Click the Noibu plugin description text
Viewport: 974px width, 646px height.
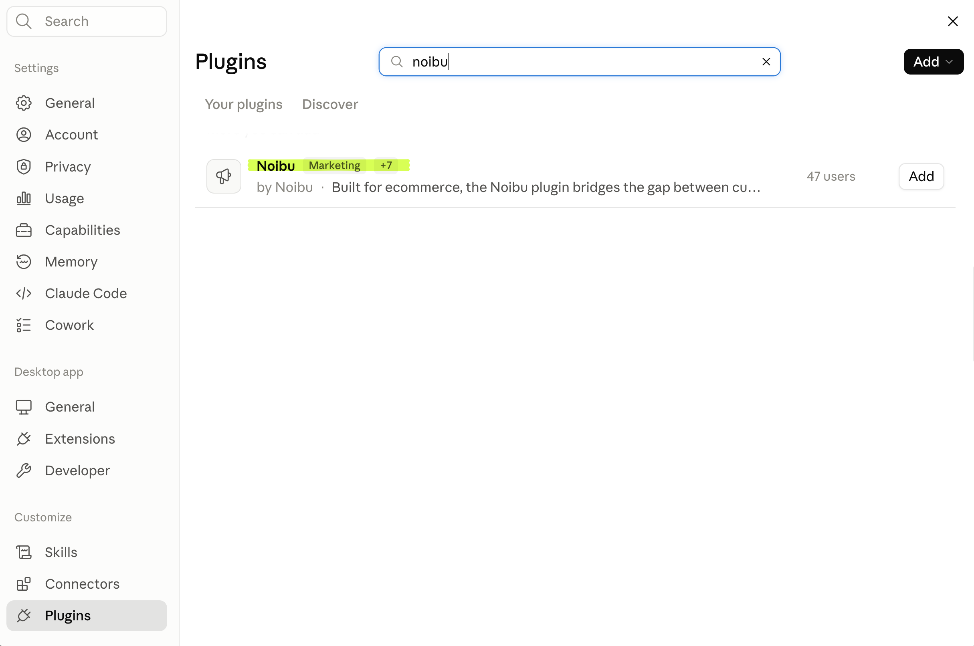546,188
